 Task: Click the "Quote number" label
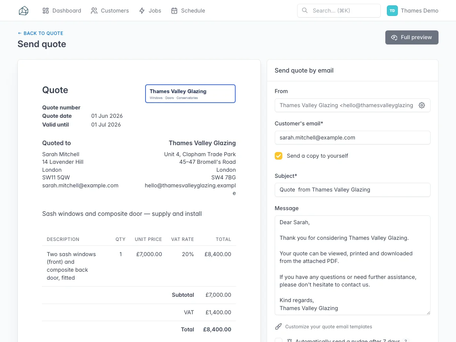(61, 108)
